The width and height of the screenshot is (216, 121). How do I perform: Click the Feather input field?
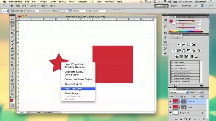coord(35,11)
